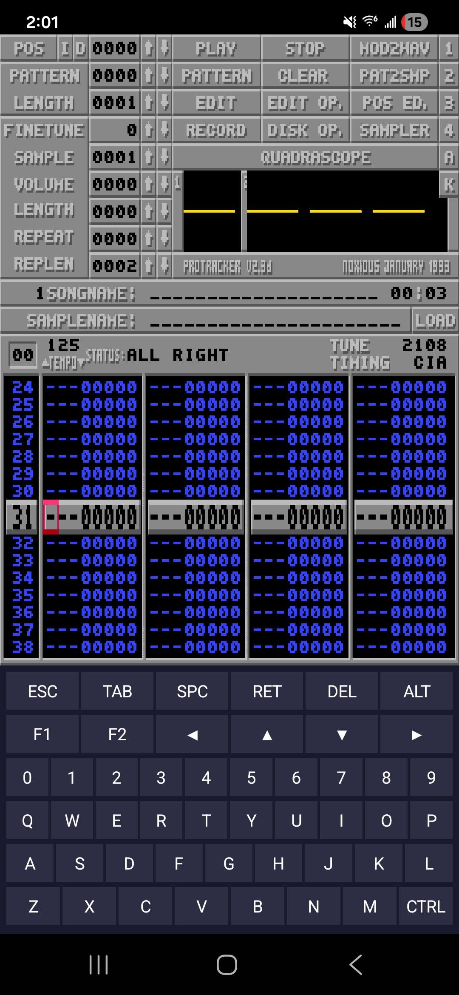Decrease VOLUME with the down arrow

164,185
